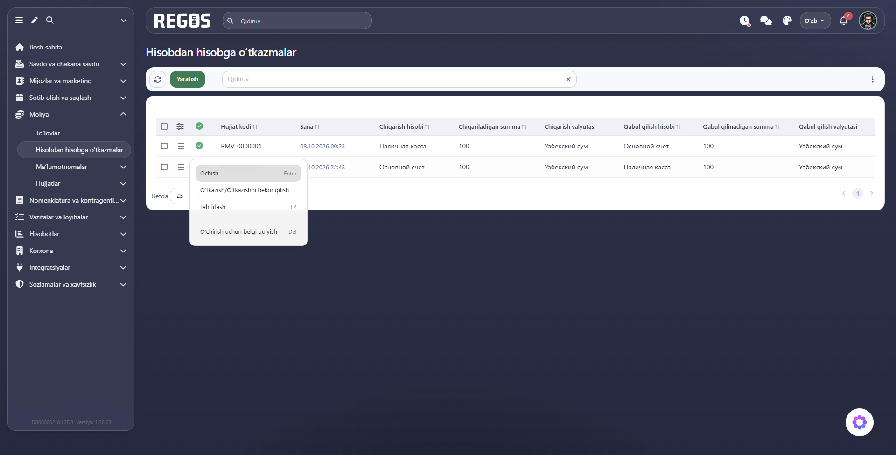Go to Bosh sahifa
The height and width of the screenshot is (455, 896).
point(71,47)
